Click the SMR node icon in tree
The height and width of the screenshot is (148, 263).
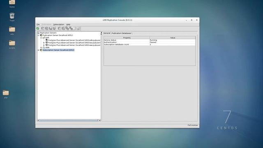point(44,38)
